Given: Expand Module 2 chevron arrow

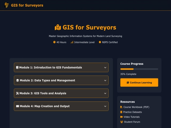Looking at the screenshot, I should pos(105,81).
